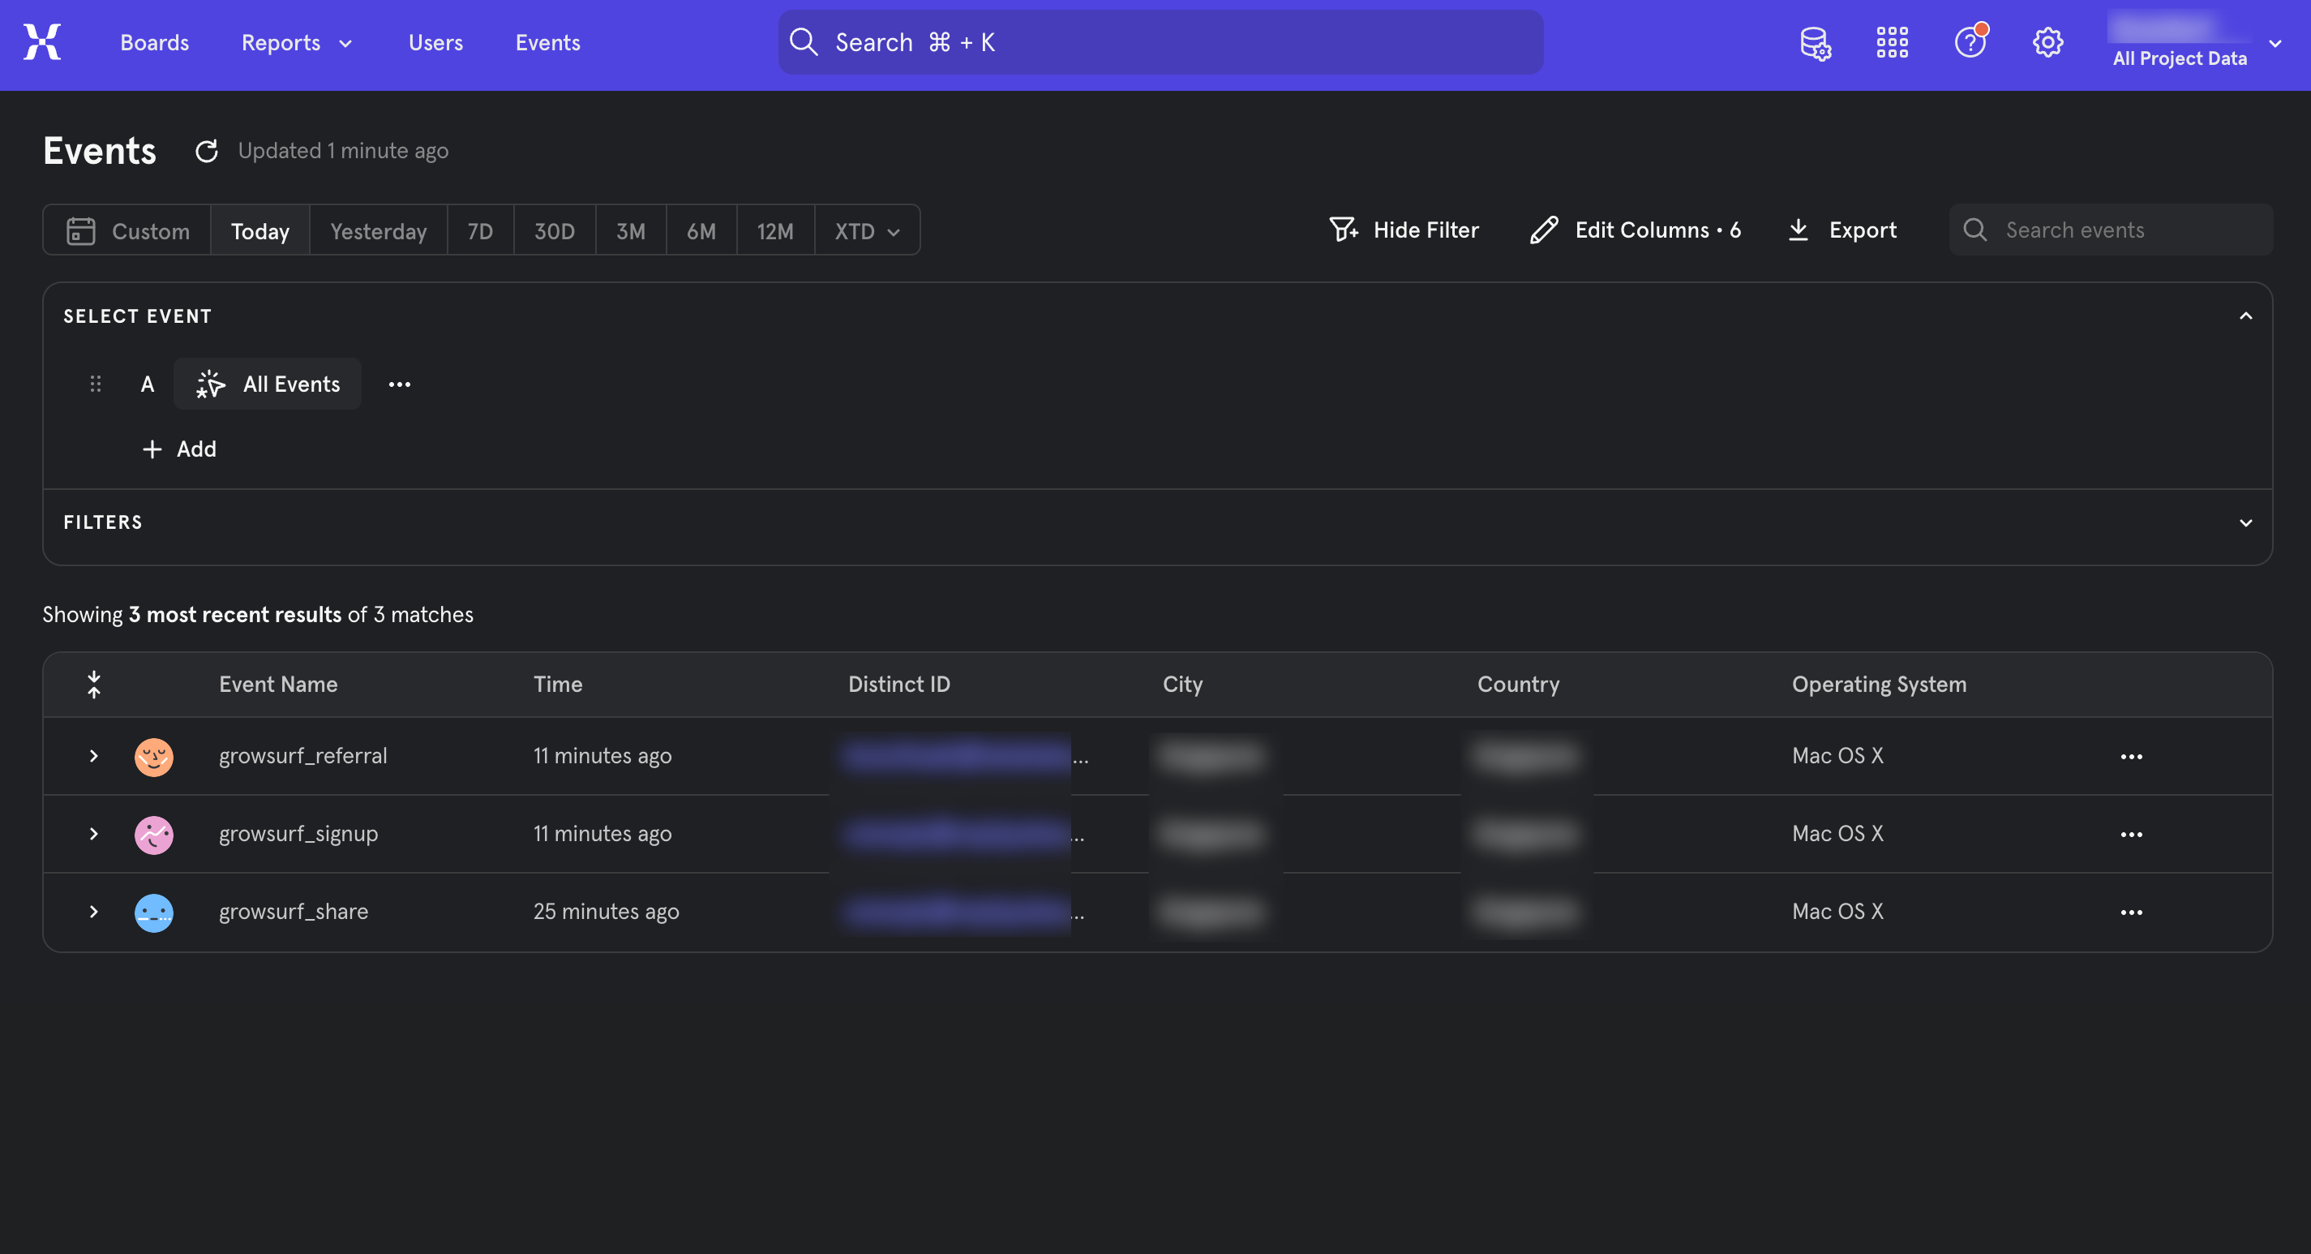This screenshot has width=2311, height=1254.
Task: Click the happy face avatar on growsurf_referral row
Action: coord(152,756)
